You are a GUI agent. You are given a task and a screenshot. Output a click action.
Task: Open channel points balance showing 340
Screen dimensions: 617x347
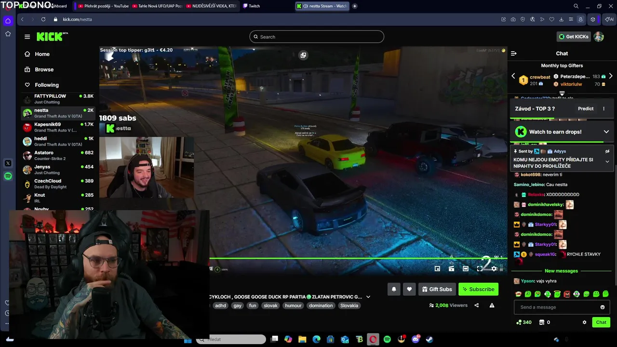523,322
